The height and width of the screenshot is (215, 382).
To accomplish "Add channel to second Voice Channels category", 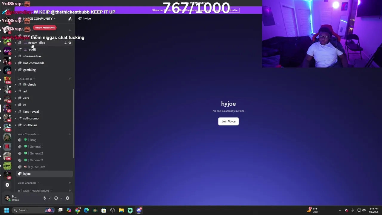I will [70, 183].
